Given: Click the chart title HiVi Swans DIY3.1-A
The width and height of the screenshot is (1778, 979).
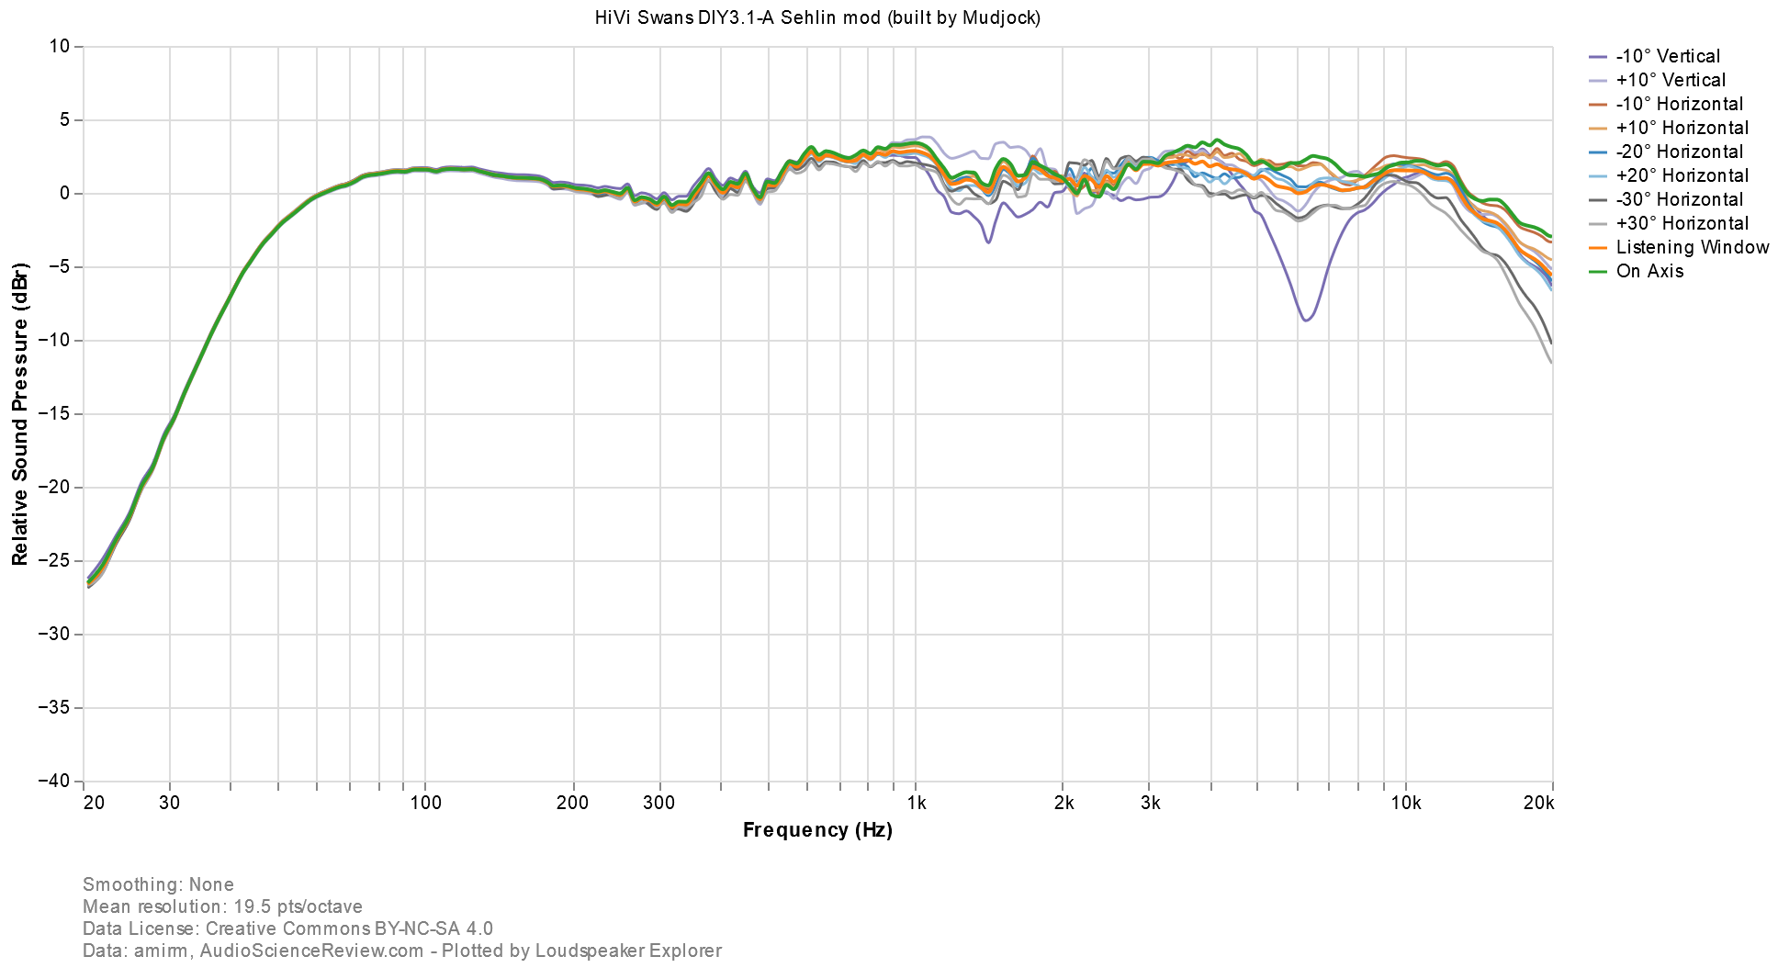Looking at the screenshot, I should (817, 17).
